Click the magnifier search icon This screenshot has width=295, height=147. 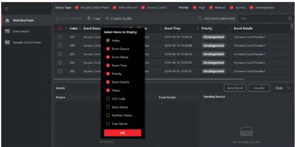[x=290, y=19]
